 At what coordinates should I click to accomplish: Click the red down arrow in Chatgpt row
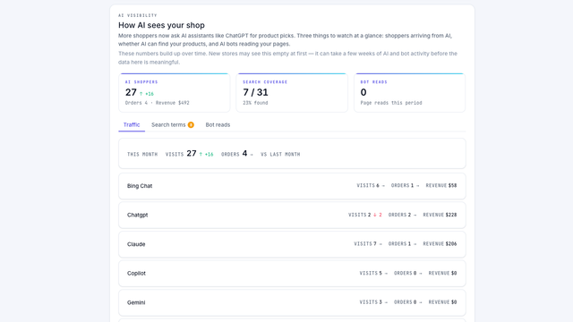374,215
